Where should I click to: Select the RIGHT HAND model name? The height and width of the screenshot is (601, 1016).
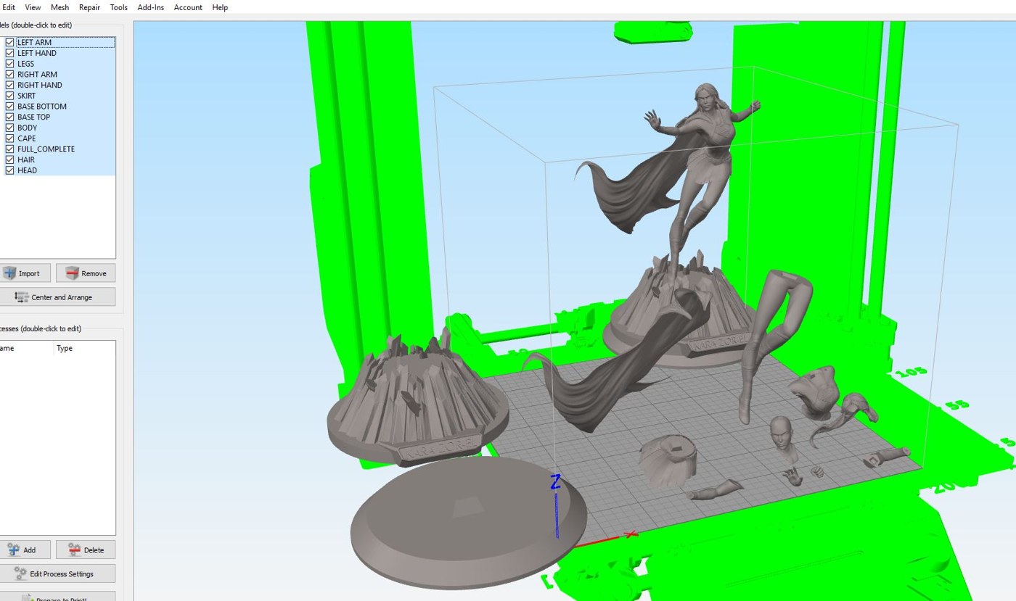40,85
